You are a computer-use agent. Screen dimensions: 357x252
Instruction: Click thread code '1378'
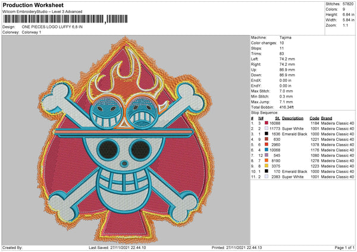tap(315, 144)
